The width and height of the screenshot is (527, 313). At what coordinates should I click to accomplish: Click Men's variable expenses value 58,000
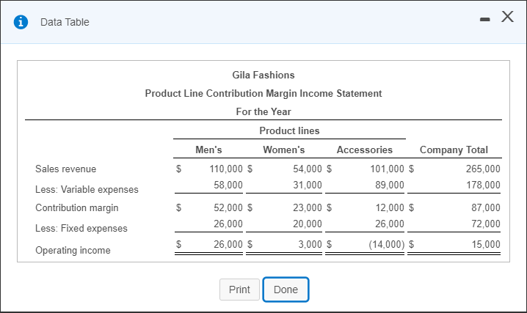point(228,185)
